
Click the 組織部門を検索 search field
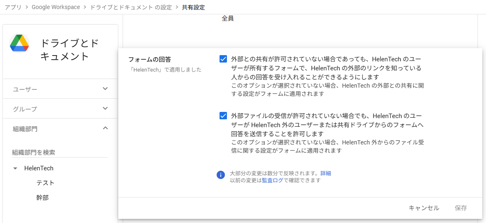click(60, 152)
